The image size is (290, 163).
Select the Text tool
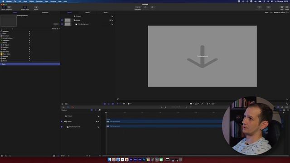pyautogui.click(x=207, y=104)
